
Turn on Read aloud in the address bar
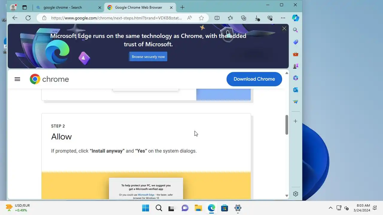point(189,18)
